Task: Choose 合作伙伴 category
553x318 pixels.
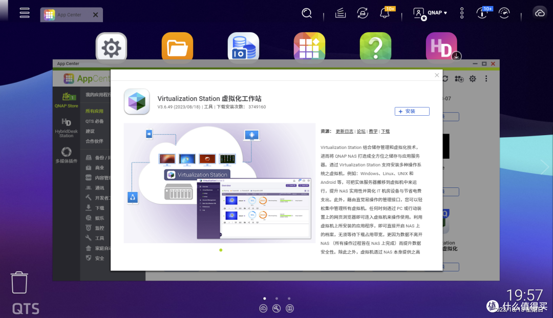Action: coord(94,141)
